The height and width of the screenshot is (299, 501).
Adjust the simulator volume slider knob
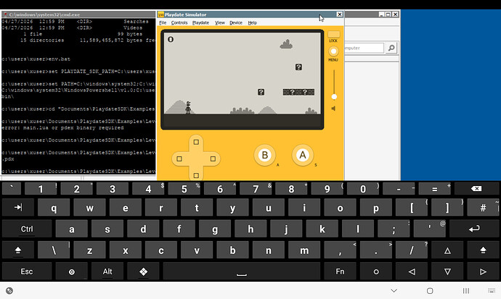334,96
